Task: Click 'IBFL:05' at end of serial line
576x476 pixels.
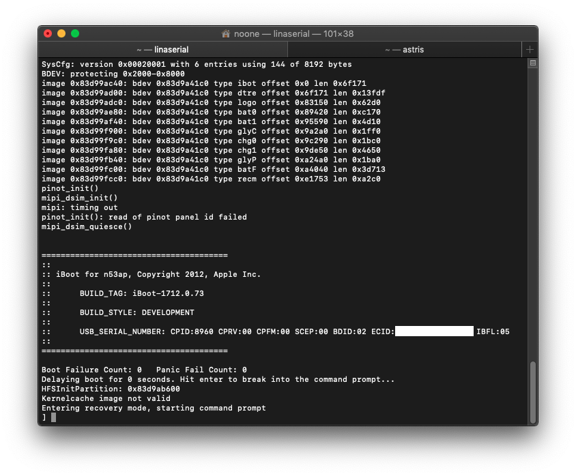Action: 493,331
